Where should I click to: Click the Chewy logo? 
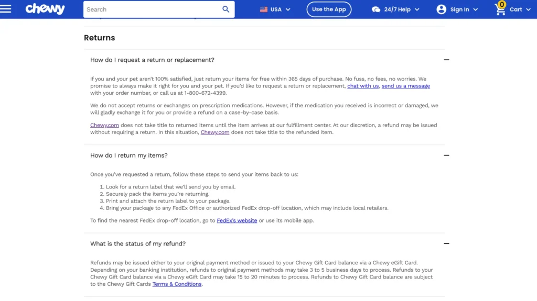pyautogui.click(x=45, y=9)
